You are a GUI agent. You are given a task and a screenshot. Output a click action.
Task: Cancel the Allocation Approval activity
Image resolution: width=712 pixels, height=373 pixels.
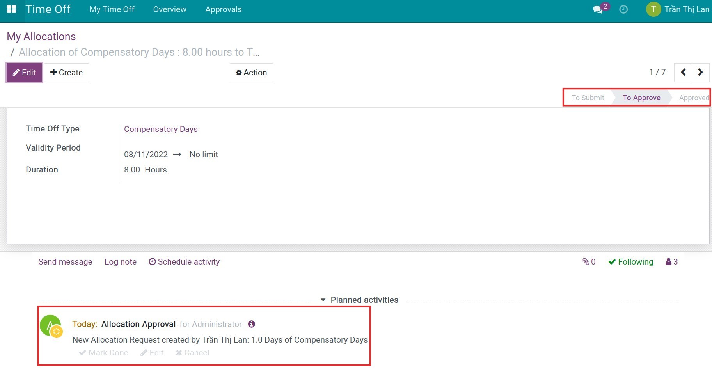tap(192, 353)
